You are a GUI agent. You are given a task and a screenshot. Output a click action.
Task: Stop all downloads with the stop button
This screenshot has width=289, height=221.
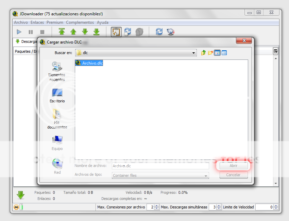tap(42, 32)
